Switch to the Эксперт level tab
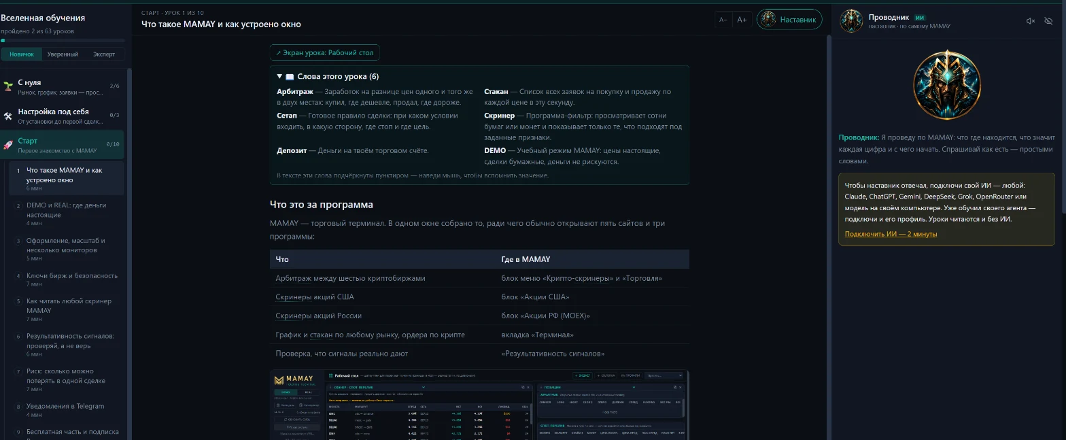This screenshot has width=1066, height=440. pos(104,54)
